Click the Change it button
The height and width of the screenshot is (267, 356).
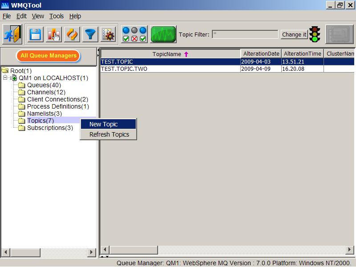tap(294, 35)
